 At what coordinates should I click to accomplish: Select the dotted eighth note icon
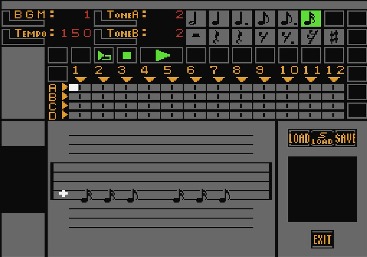click(x=288, y=18)
